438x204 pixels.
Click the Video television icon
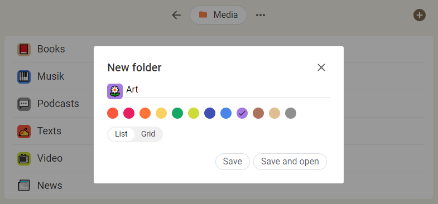tap(24, 159)
